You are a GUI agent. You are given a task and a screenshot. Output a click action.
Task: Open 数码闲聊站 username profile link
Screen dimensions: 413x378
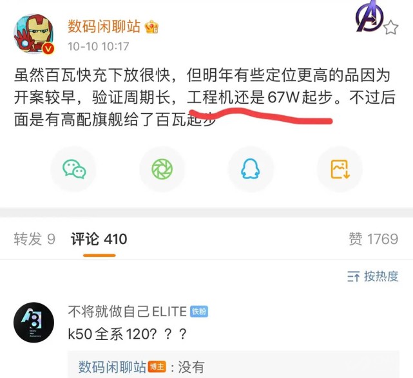(x=104, y=26)
